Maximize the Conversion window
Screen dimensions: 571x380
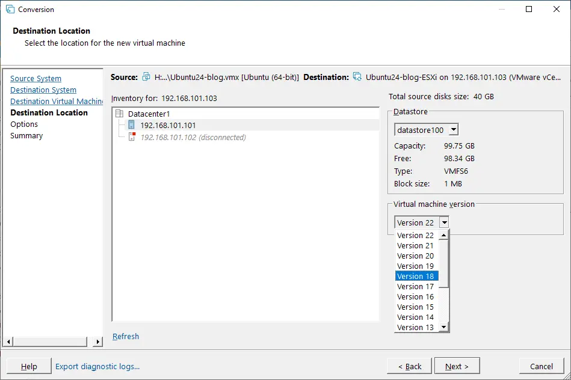coord(529,9)
